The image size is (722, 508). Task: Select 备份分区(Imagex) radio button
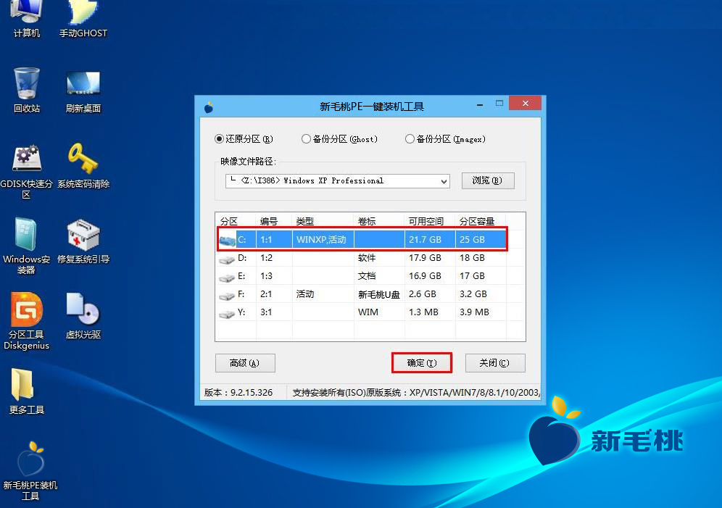tap(410, 139)
